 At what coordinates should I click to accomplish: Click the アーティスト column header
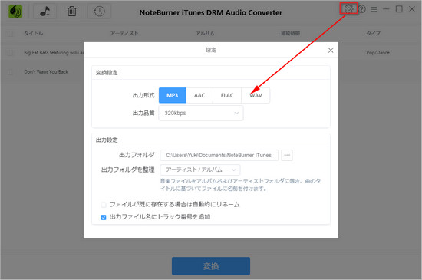(124, 33)
